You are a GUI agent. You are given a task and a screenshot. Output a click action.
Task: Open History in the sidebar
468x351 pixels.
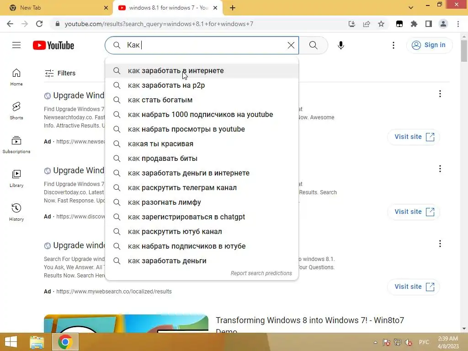click(x=16, y=212)
